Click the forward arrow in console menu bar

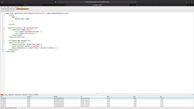coord(26,7)
